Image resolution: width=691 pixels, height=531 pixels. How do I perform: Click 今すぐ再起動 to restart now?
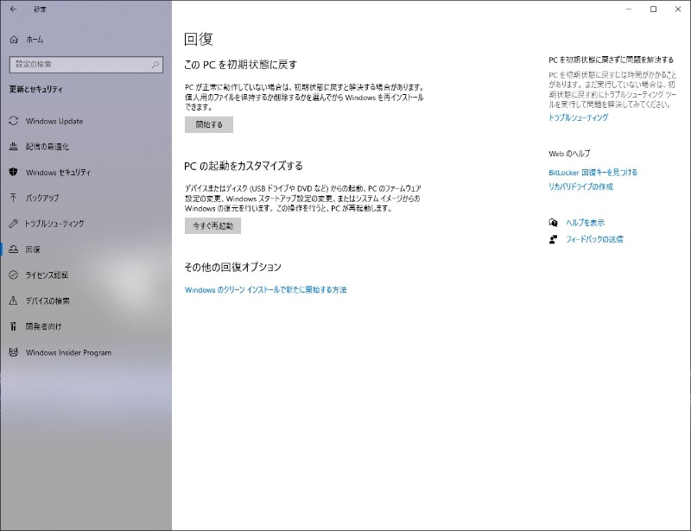tap(213, 226)
